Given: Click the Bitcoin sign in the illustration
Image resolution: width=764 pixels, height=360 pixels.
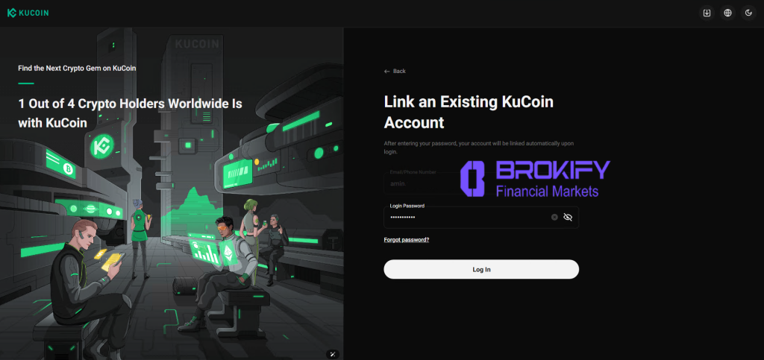Looking at the screenshot, I should tap(68, 168).
